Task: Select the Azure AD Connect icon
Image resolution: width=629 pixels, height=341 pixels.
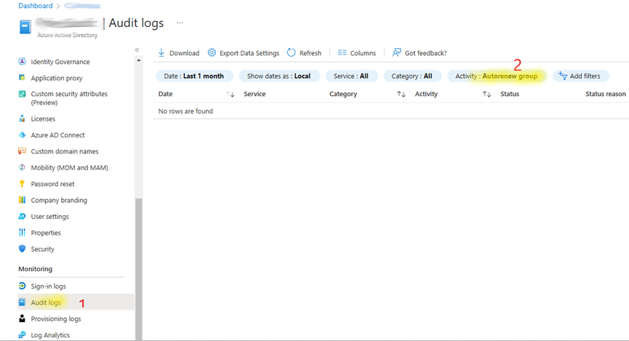Action: (x=23, y=135)
